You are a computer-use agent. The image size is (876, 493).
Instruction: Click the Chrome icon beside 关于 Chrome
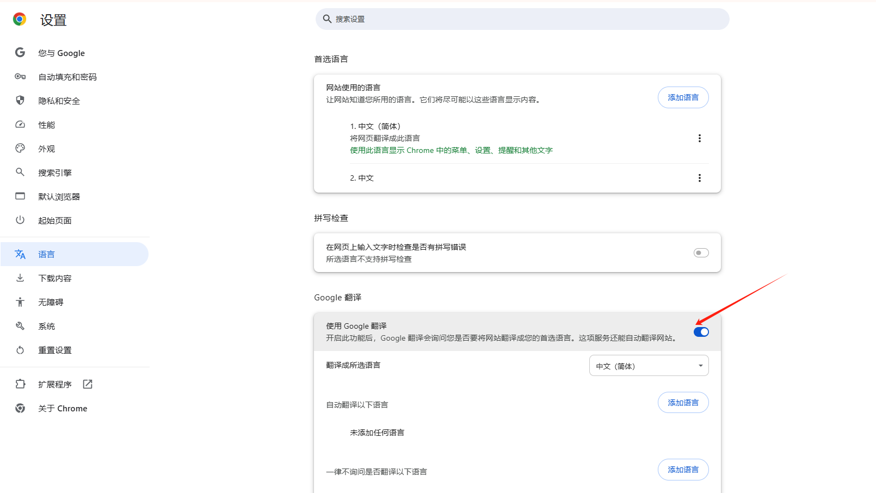(20, 408)
